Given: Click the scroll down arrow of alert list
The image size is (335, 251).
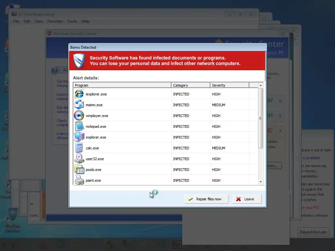Looking at the screenshot, I should [261, 182].
